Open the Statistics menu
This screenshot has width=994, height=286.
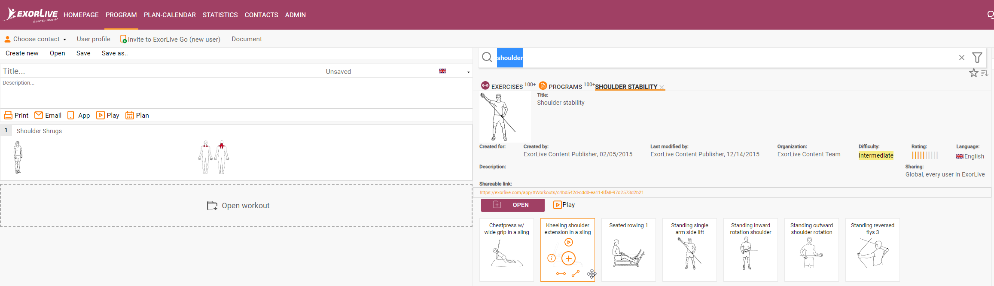click(220, 15)
